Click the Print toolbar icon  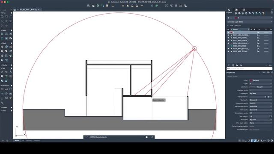[x=107, y=6]
